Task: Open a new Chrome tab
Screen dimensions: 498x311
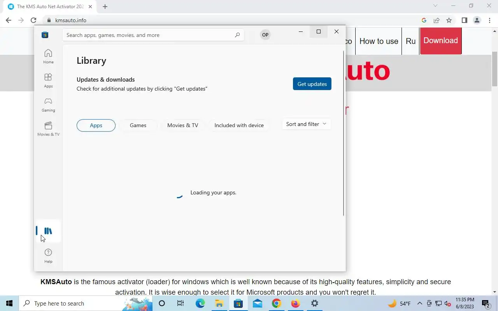Action: click(105, 6)
